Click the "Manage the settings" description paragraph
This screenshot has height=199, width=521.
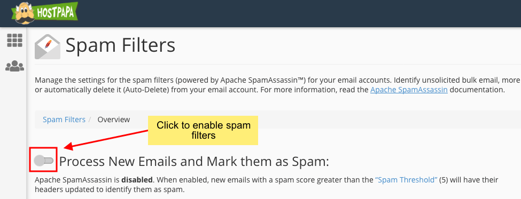coord(278,85)
